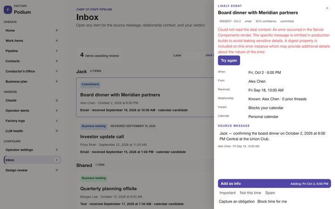The width and height of the screenshot is (335, 209).
Task: Click the Chief of Staff Pipeline breadcrumb
Action: 94,9
